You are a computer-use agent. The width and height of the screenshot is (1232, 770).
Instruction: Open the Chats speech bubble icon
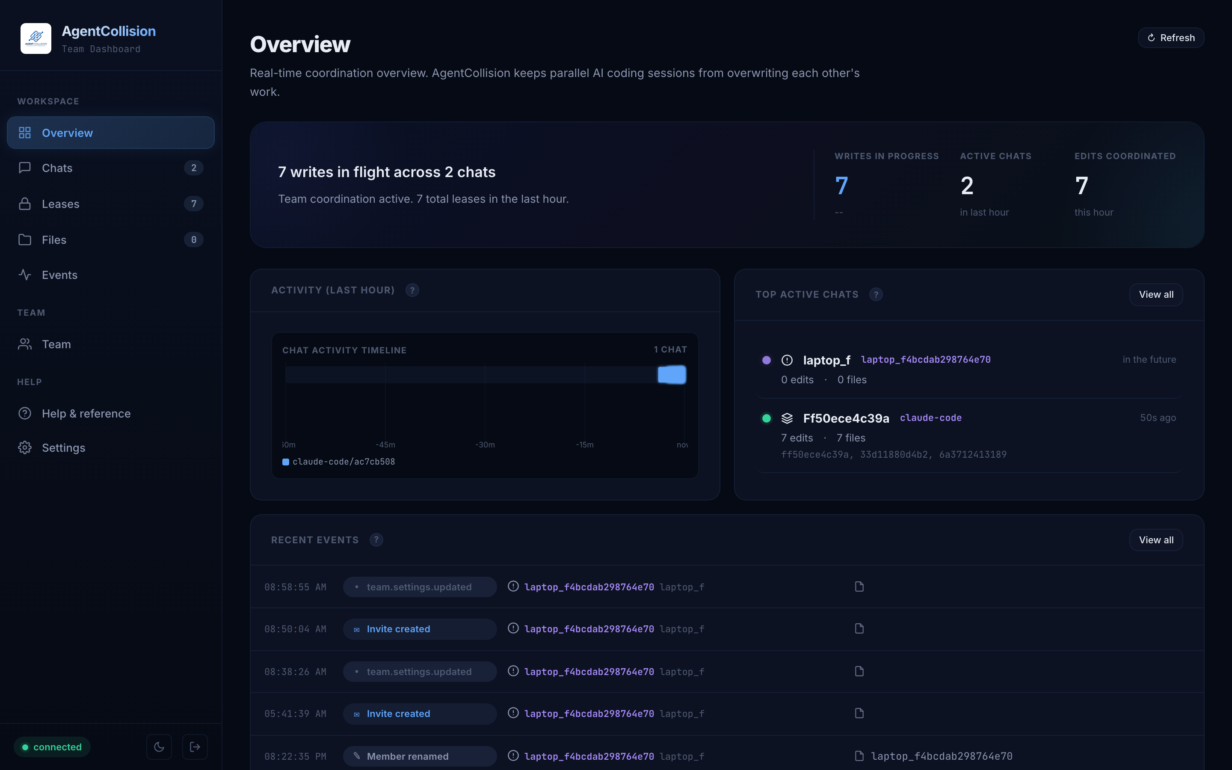pos(26,168)
